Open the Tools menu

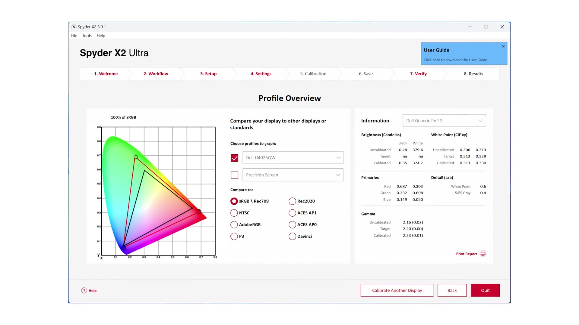pos(87,36)
